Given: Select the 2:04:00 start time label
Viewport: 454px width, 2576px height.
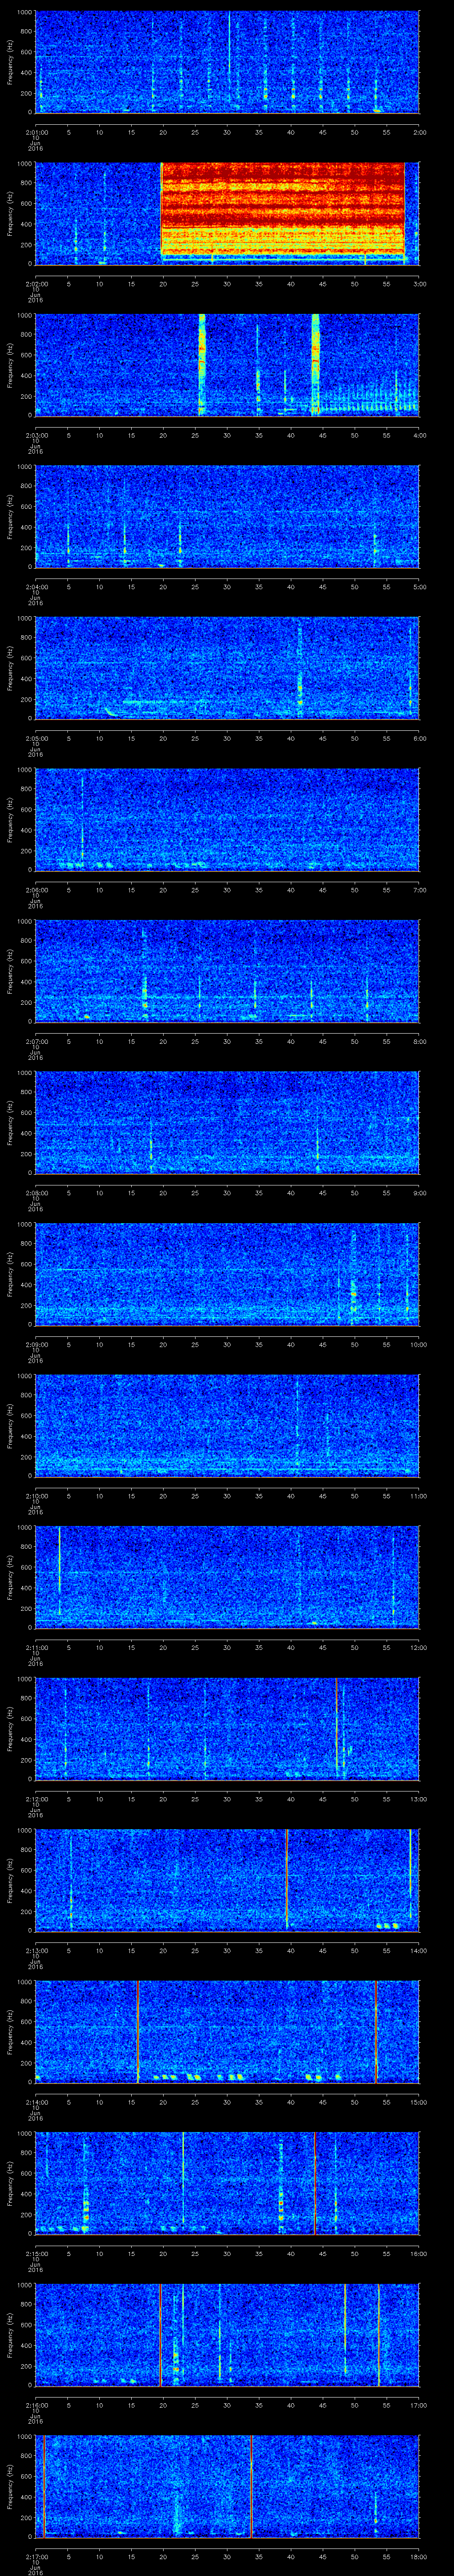Looking at the screenshot, I should (x=37, y=586).
